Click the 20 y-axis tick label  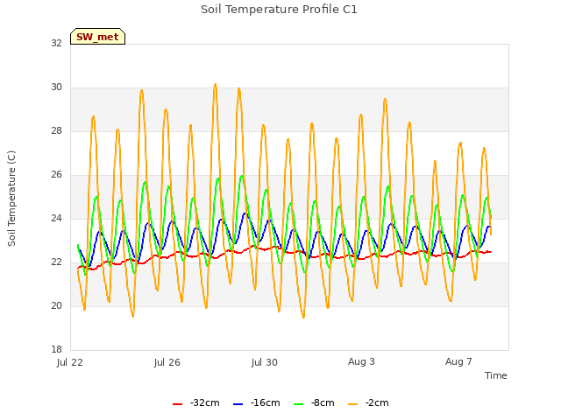point(56,305)
